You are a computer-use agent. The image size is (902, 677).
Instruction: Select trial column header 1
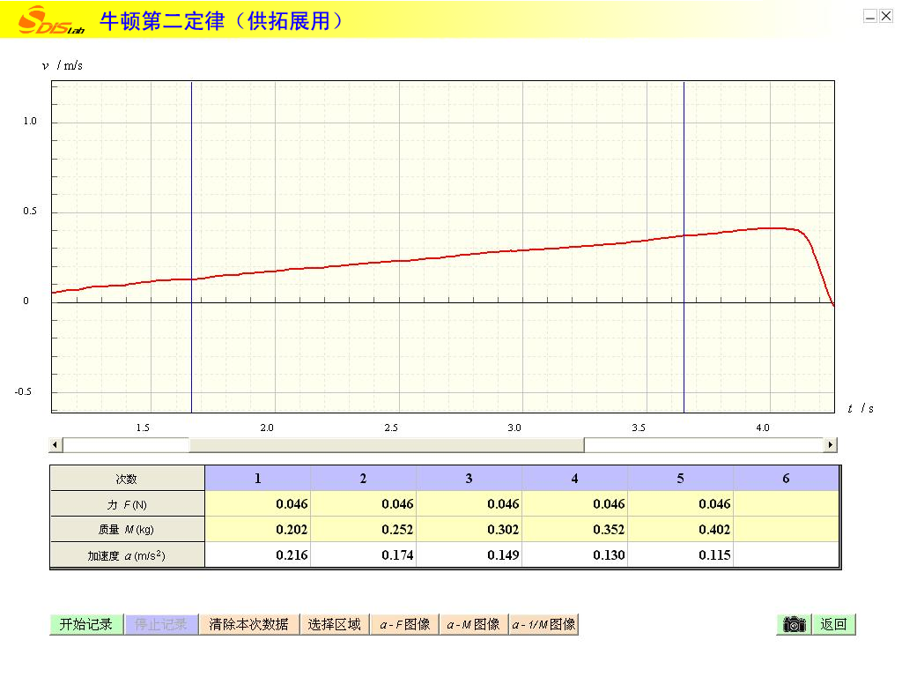coord(257,479)
